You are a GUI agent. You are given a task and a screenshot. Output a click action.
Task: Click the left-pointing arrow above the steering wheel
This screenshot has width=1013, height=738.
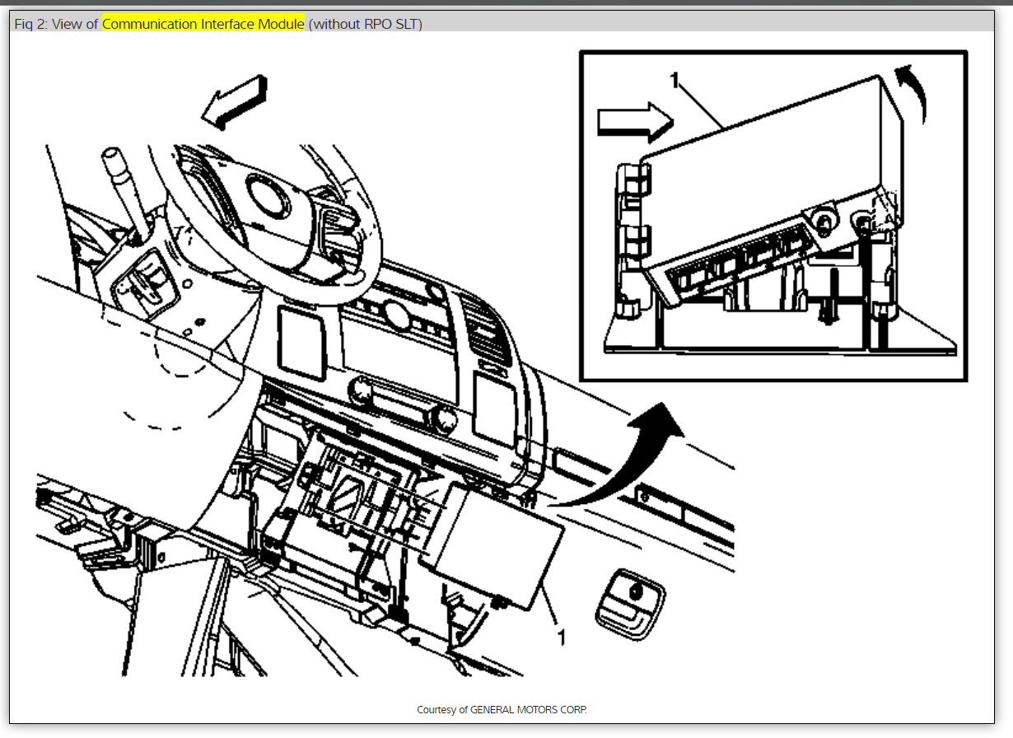click(236, 102)
